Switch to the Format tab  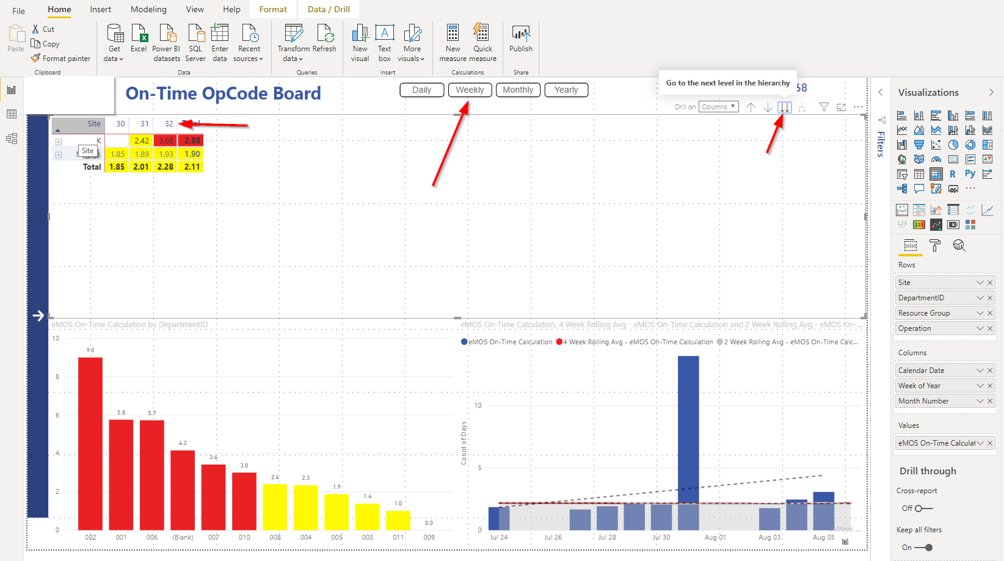[273, 9]
